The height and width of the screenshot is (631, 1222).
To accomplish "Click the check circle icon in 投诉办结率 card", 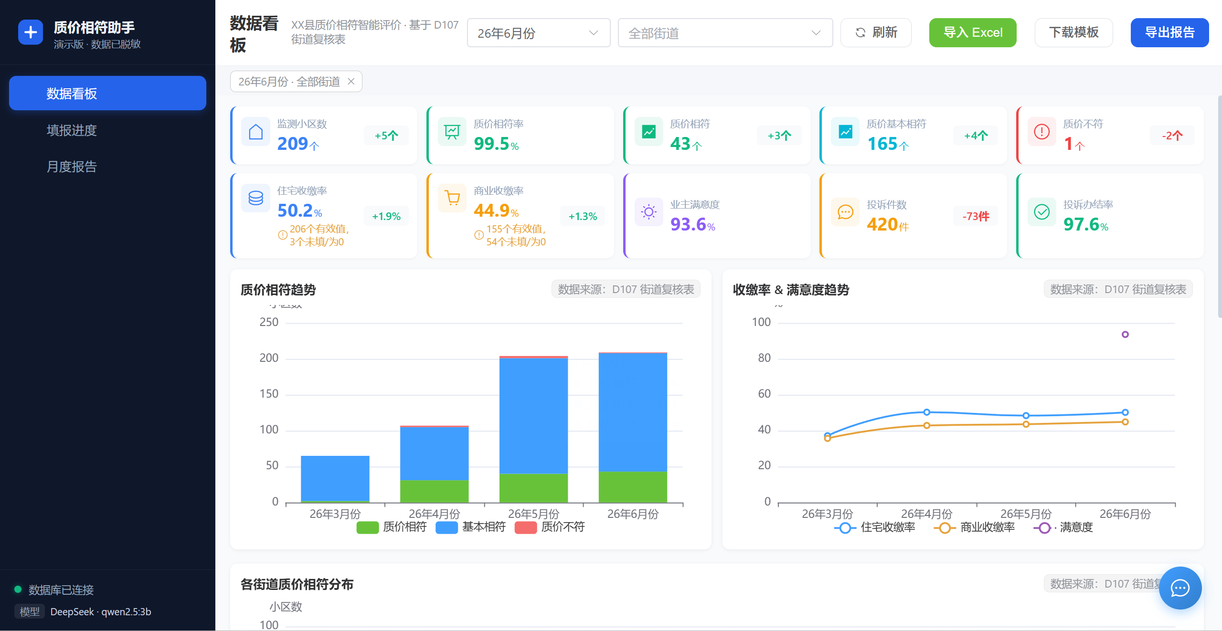I will click(x=1041, y=212).
